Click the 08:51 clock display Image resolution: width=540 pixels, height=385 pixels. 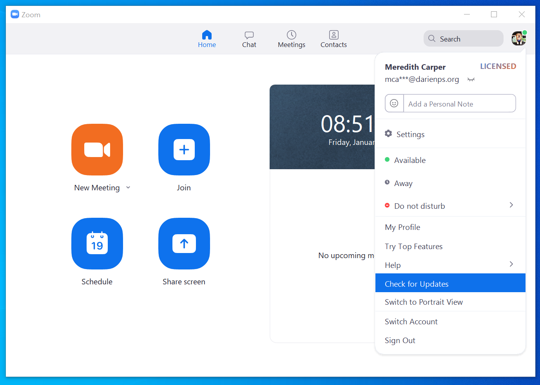348,124
